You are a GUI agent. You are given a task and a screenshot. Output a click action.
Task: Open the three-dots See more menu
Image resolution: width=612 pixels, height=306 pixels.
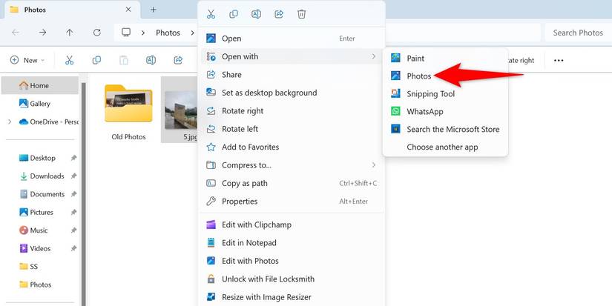559,61
